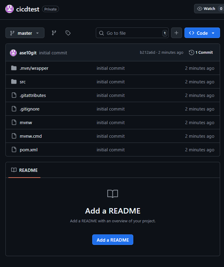224x267 pixels.
Task: Open the .mvn/wrapper folder
Action: (x=34, y=68)
